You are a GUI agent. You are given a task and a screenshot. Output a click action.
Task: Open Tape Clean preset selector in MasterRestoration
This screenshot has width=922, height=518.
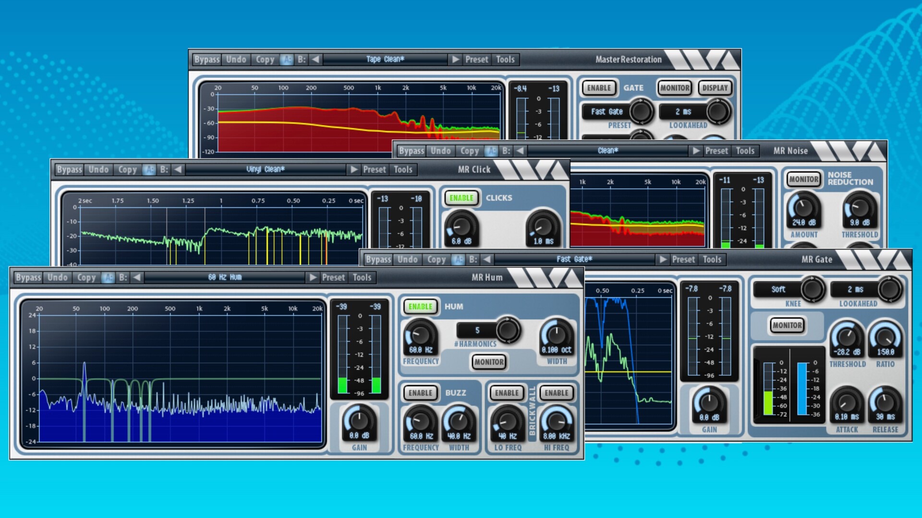point(385,59)
